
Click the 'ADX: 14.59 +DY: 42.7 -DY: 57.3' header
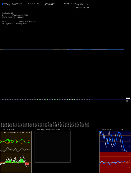[x=15, y=133]
